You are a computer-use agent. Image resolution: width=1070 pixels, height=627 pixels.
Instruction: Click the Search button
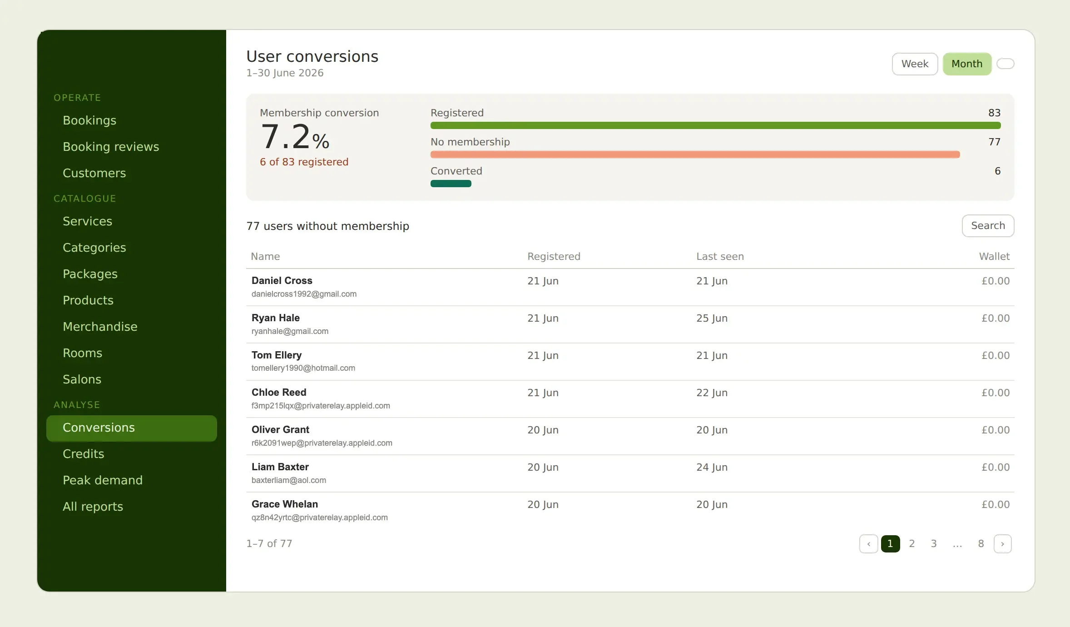(988, 226)
